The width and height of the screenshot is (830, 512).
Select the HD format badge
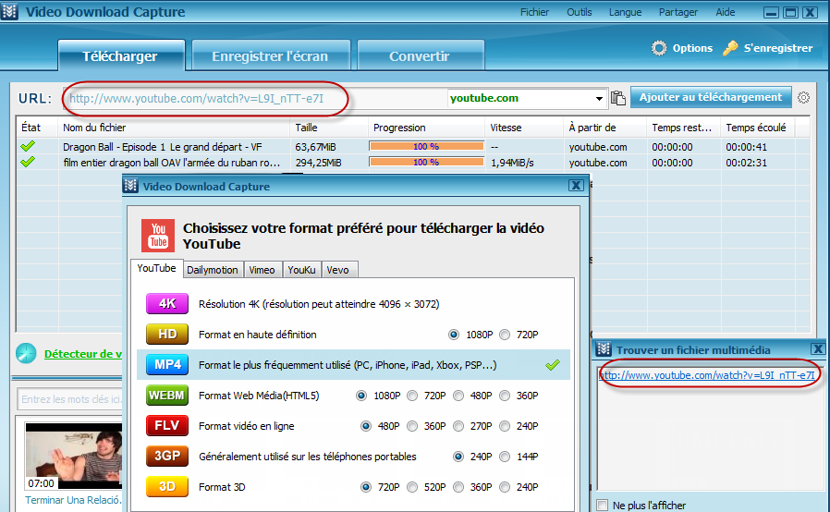[x=167, y=335]
